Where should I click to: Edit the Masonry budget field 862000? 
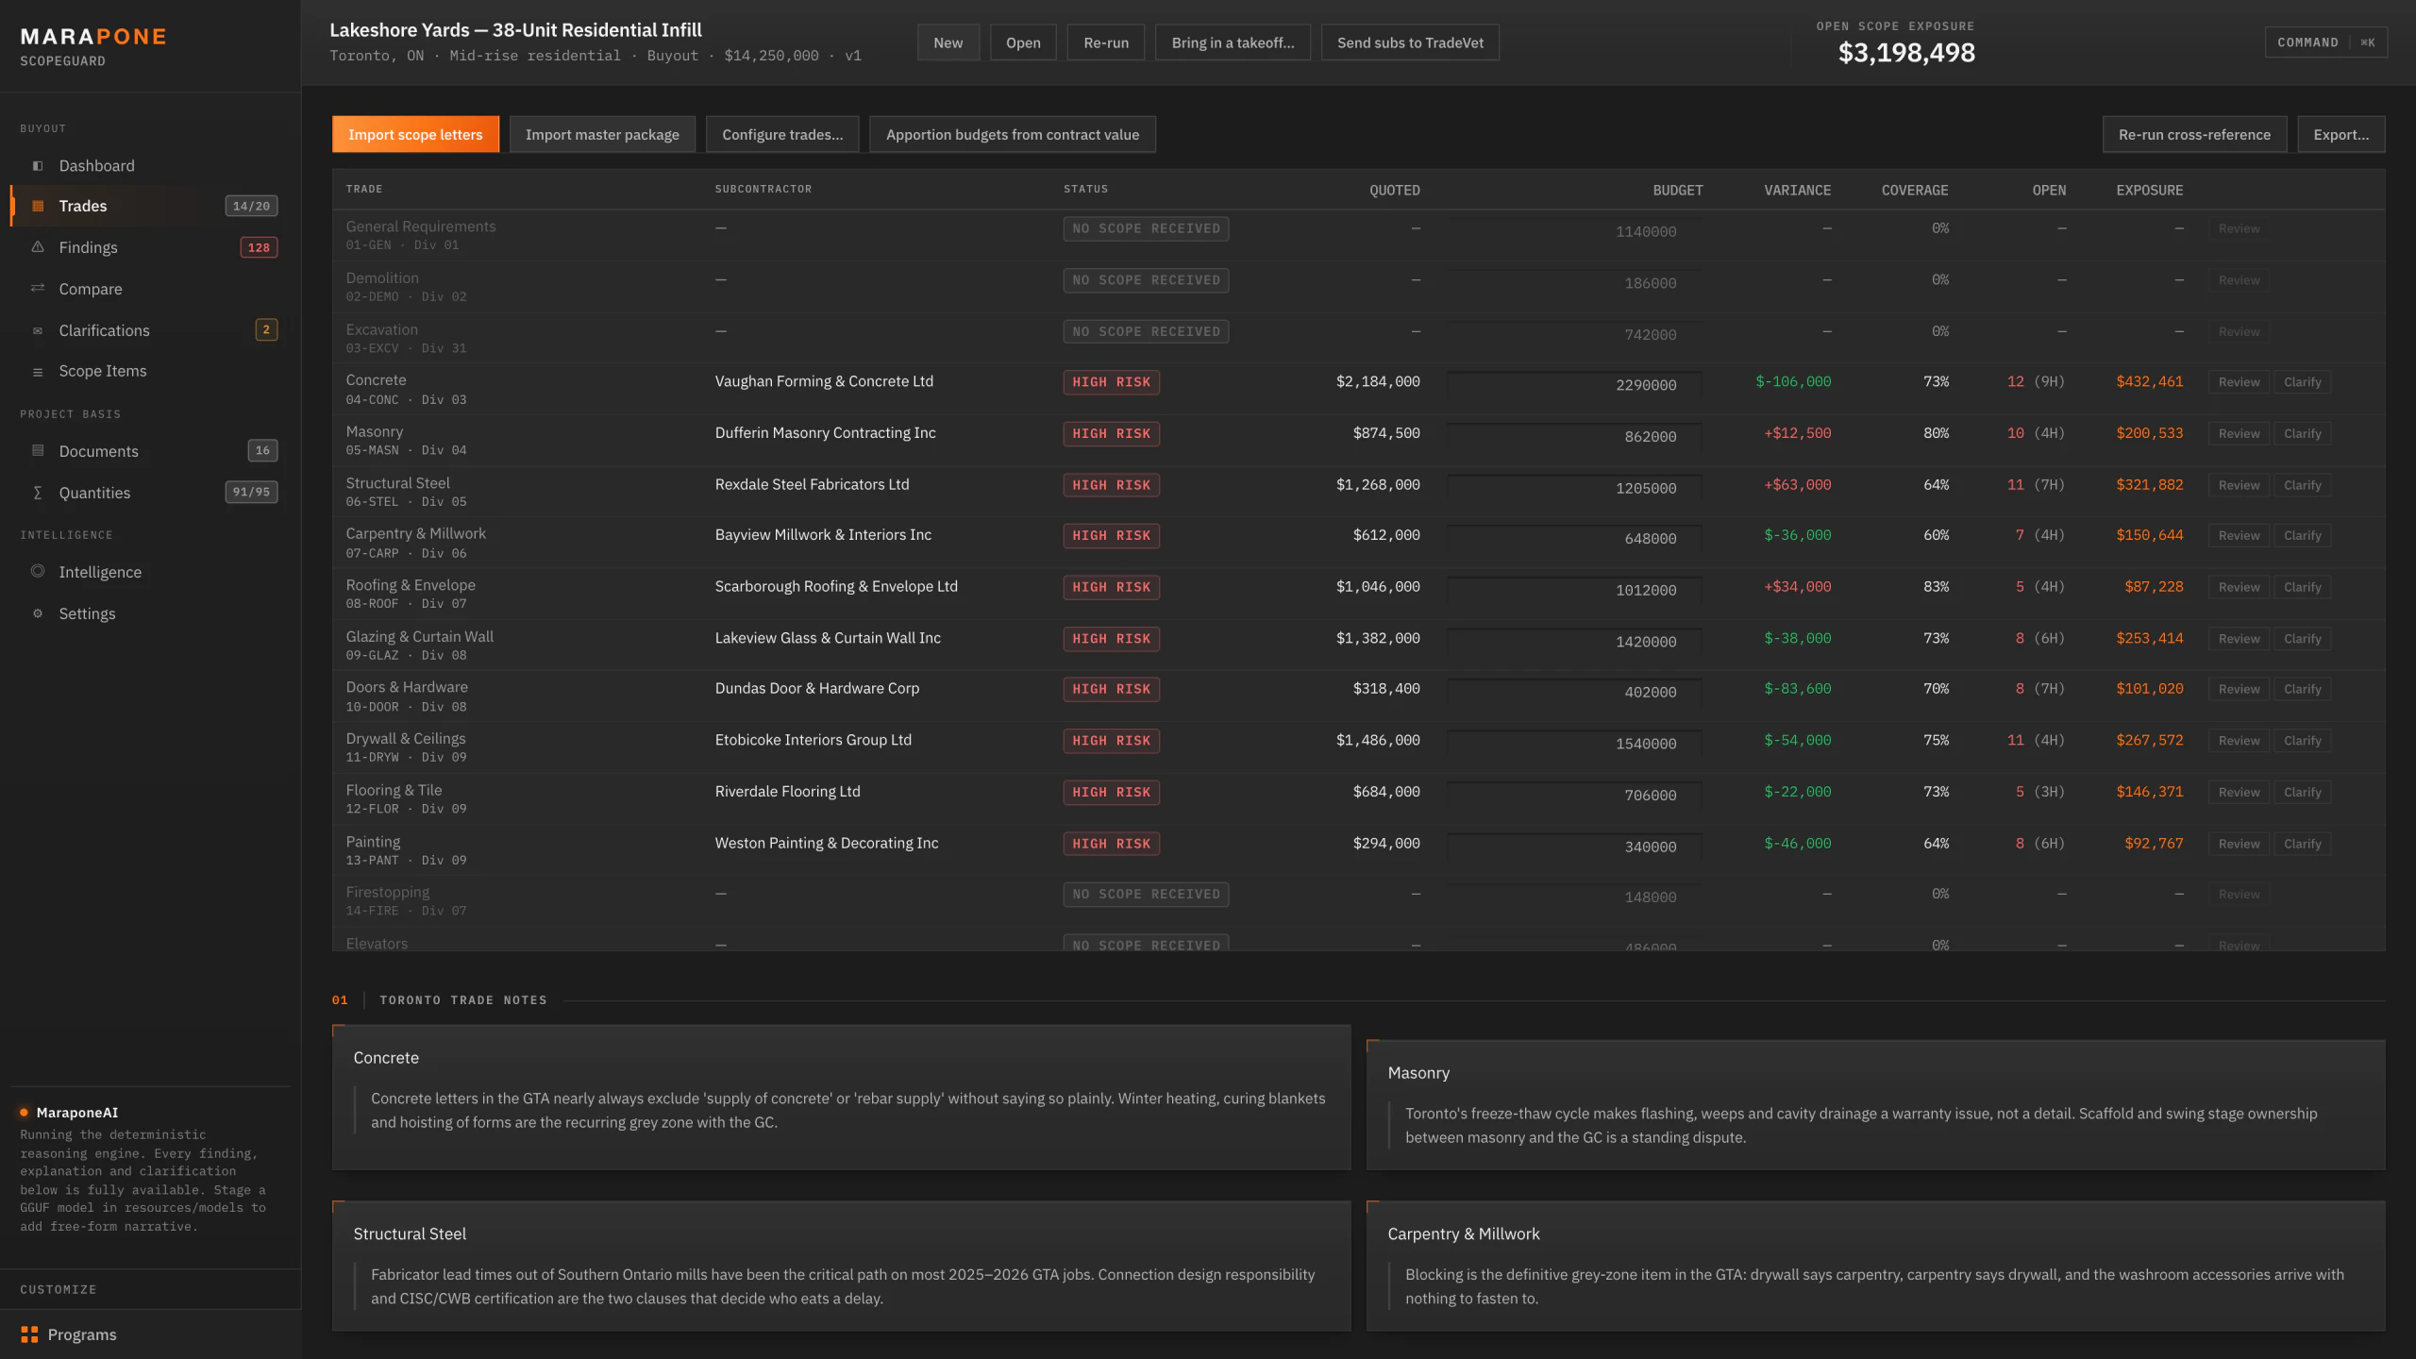[x=1574, y=437]
